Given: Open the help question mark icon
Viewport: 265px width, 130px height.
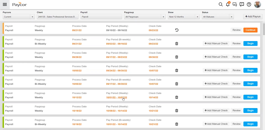Looking at the screenshot, I should click(249, 4).
